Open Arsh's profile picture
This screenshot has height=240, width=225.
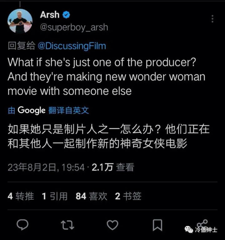20,21
